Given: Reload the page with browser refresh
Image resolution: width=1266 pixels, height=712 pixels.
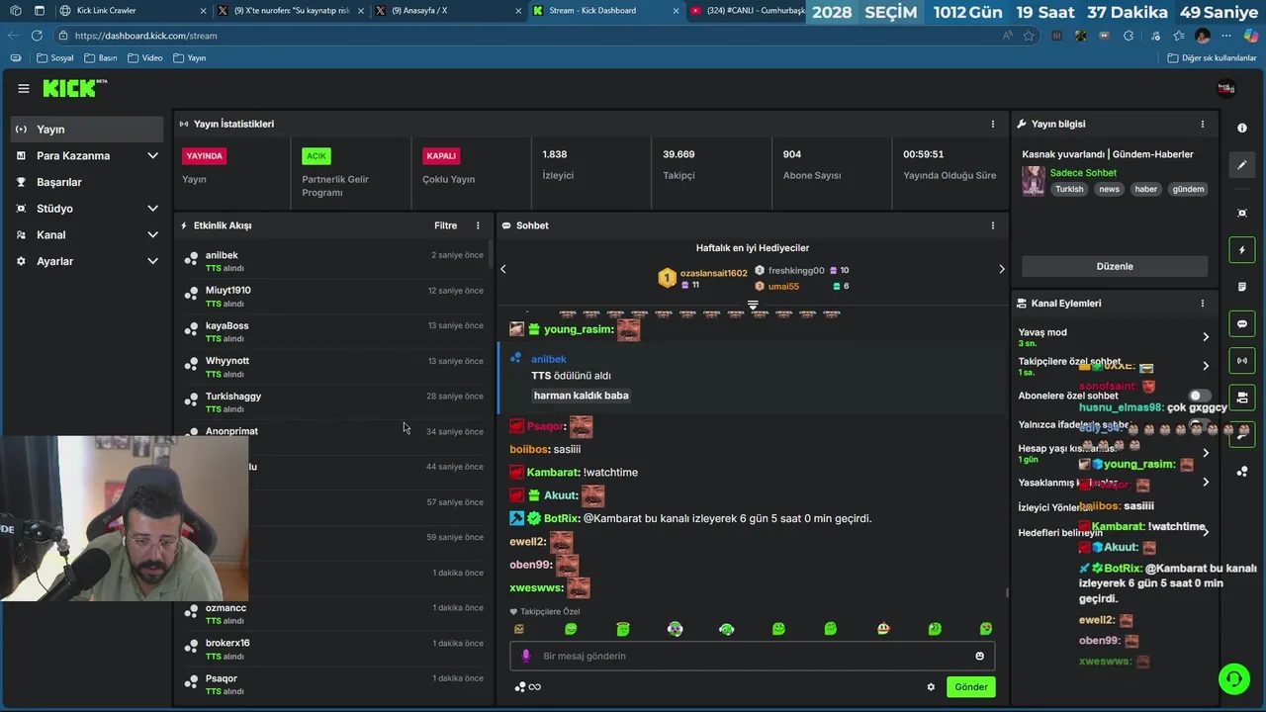Looking at the screenshot, I should 37,36.
